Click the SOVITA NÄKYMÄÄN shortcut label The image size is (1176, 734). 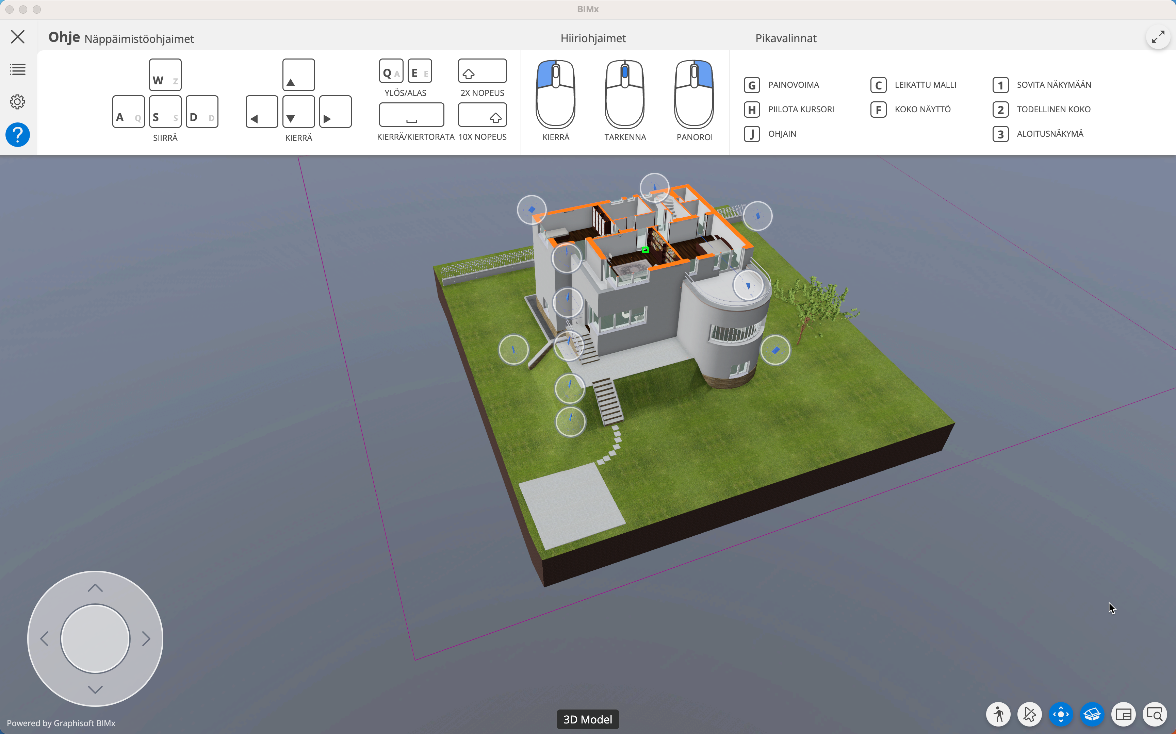tap(1053, 85)
